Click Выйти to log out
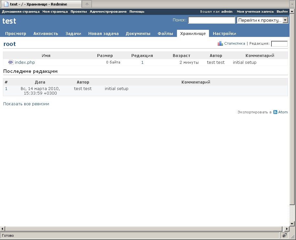 click(282, 12)
